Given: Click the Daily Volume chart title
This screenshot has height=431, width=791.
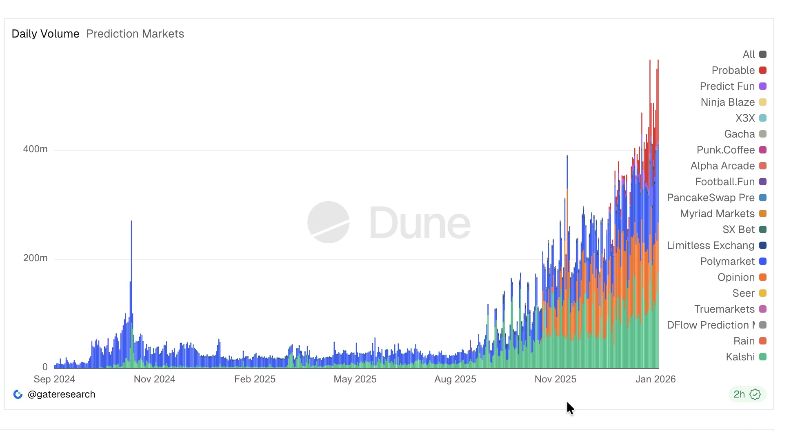Looking at the screenshot, I should (x=45, y=34).
